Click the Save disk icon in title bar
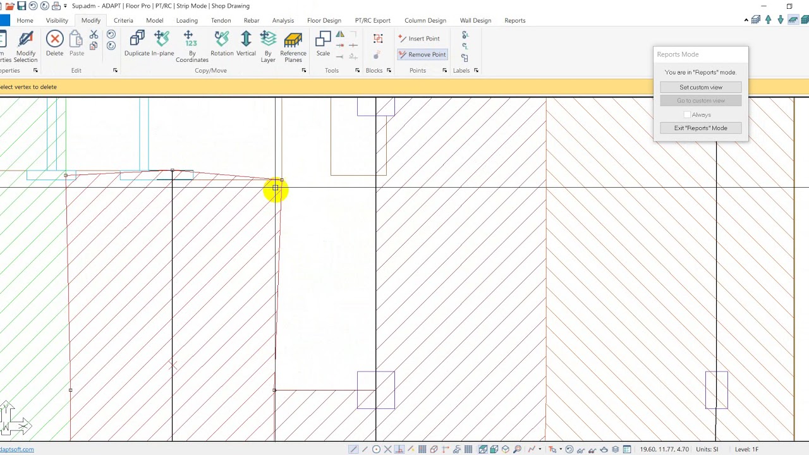 [x=21, y=6]
